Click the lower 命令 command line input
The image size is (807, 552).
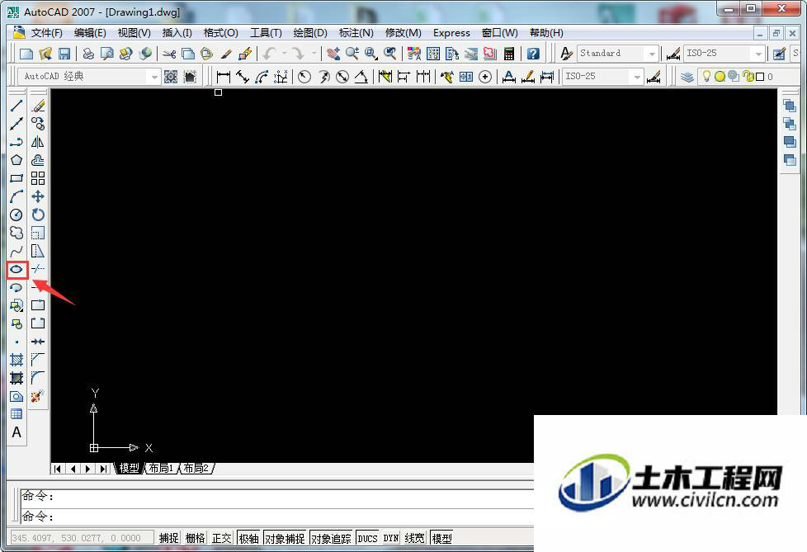click(277, 516)
